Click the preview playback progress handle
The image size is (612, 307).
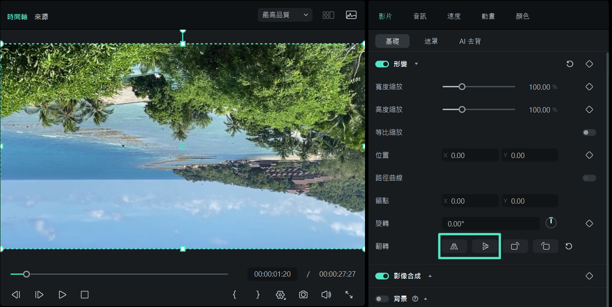pyautogui.click(x=26, y=274)
